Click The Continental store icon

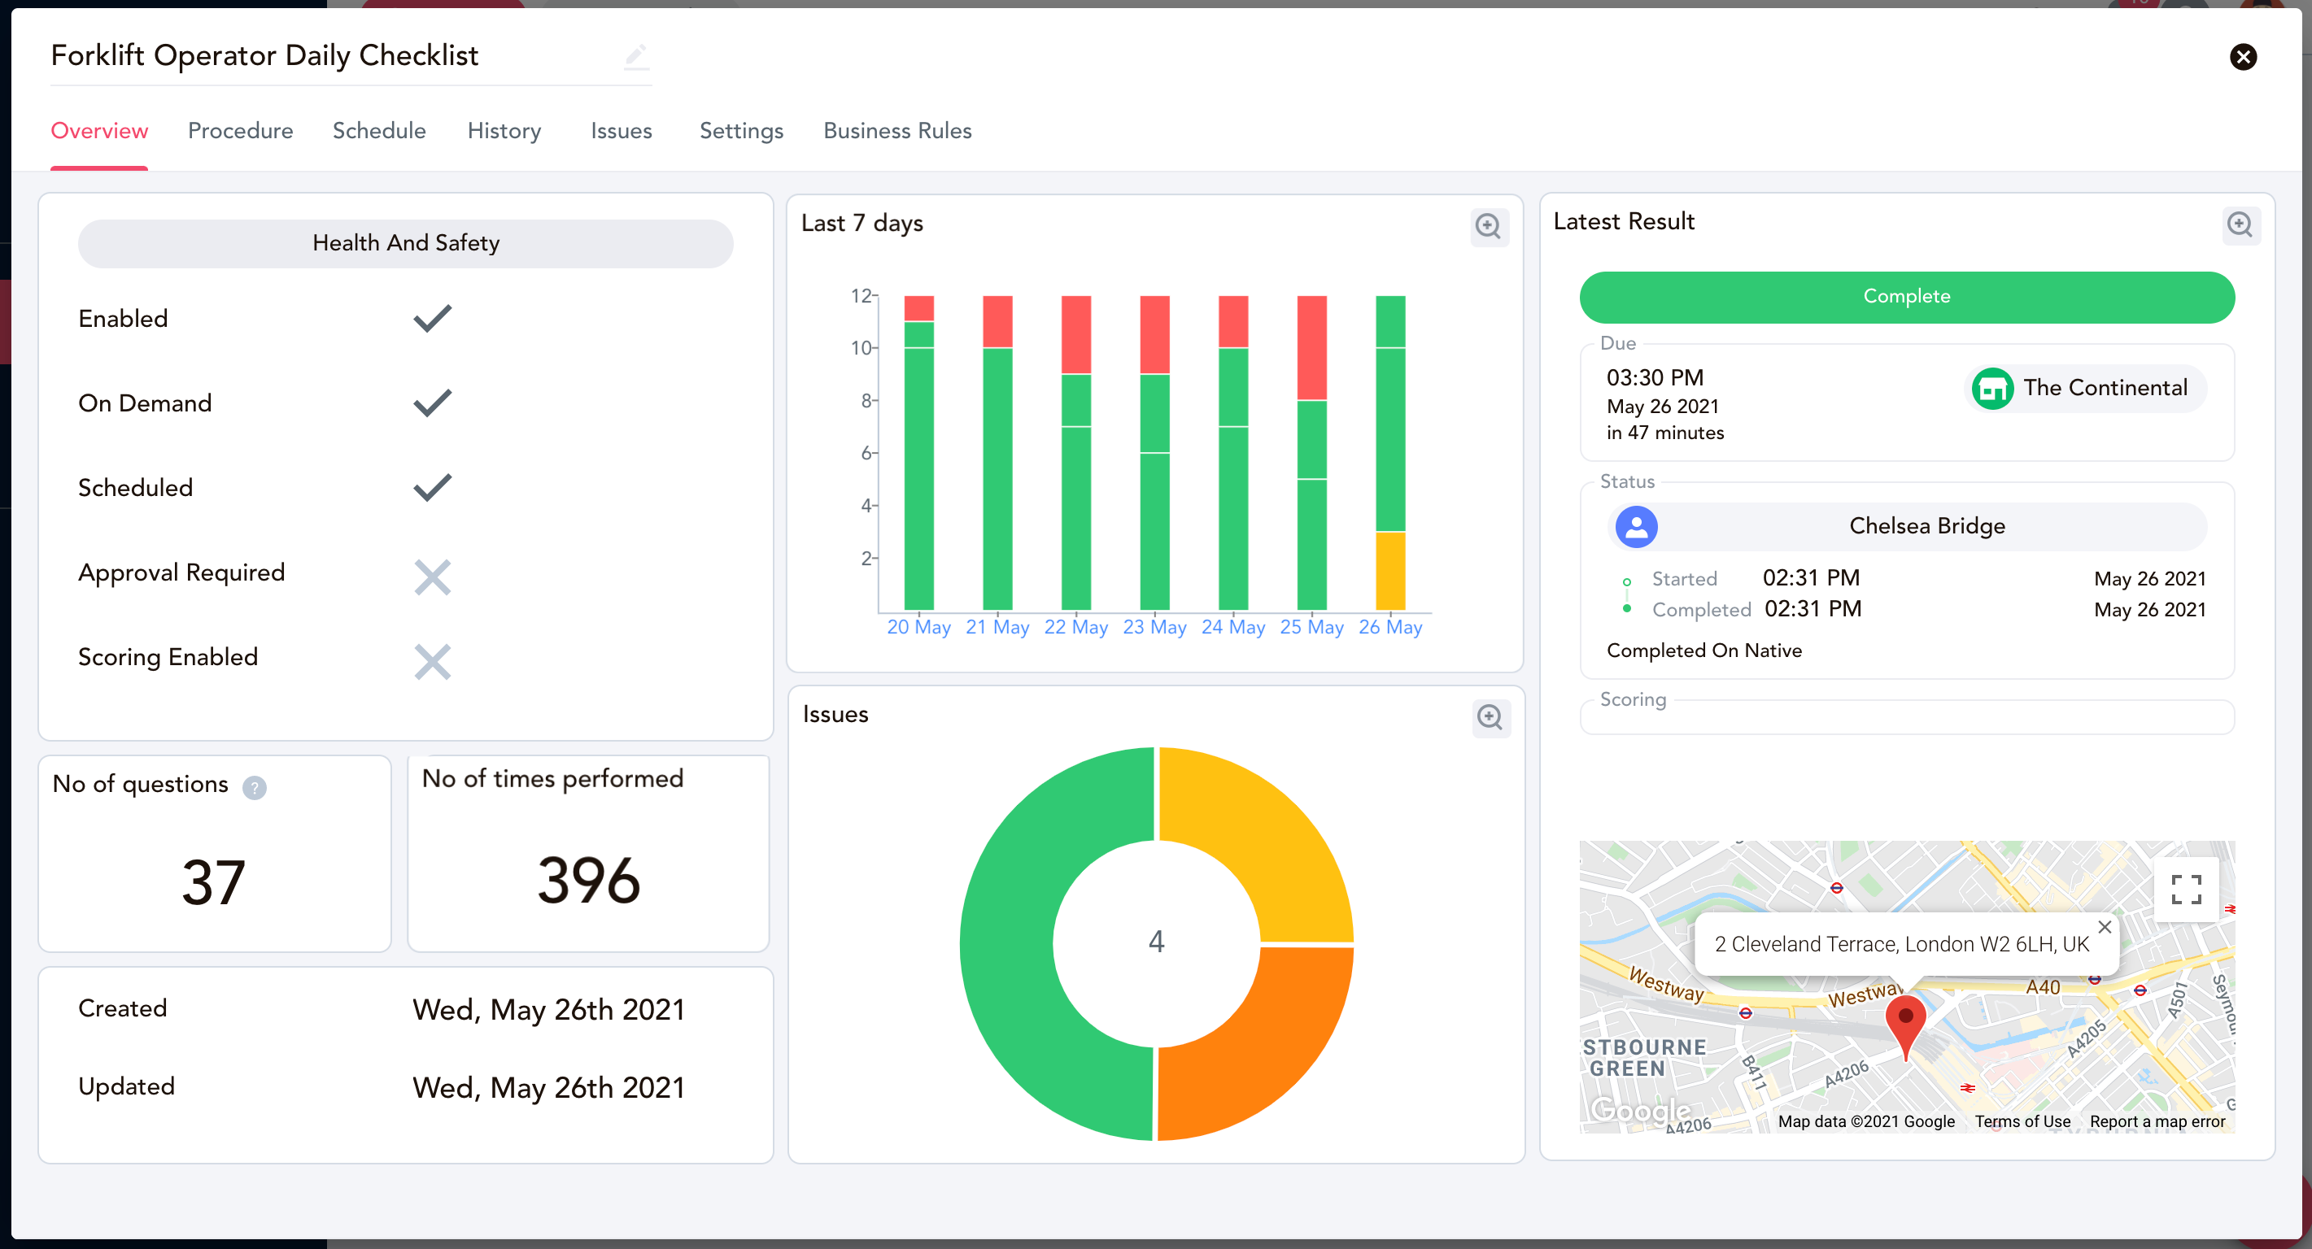(x=1991, y=389)
